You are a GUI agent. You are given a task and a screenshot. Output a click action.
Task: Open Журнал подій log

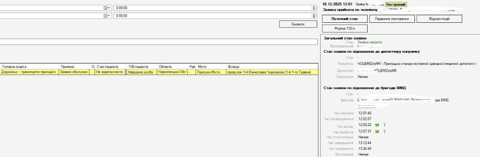pyautogui.click(x=439, y=19)
